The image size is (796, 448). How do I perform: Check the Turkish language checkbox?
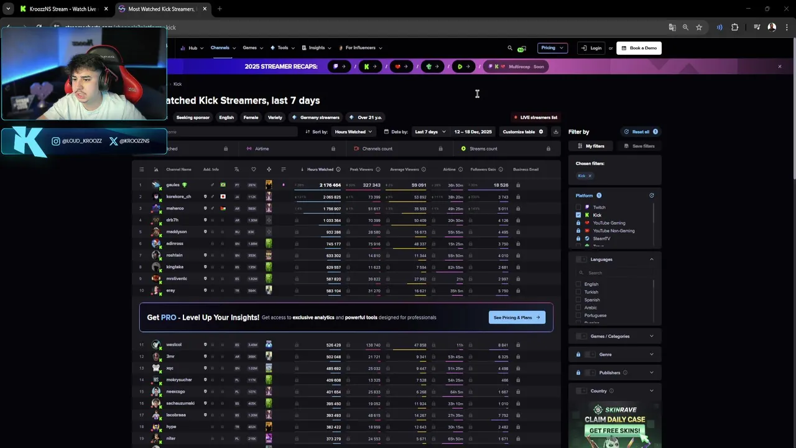[x=578, y=292]
